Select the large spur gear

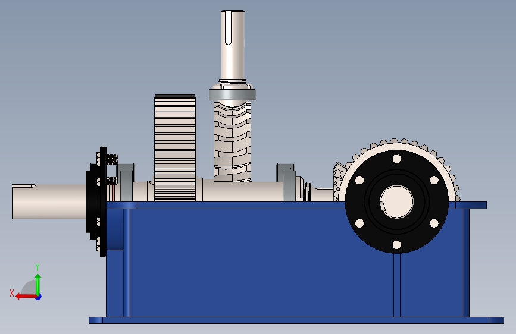point(175,148)
